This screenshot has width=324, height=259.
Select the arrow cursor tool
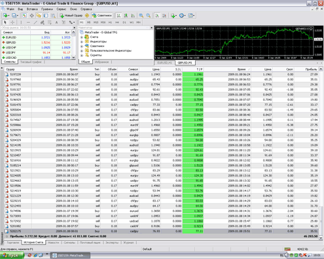[x=5, y=22]
